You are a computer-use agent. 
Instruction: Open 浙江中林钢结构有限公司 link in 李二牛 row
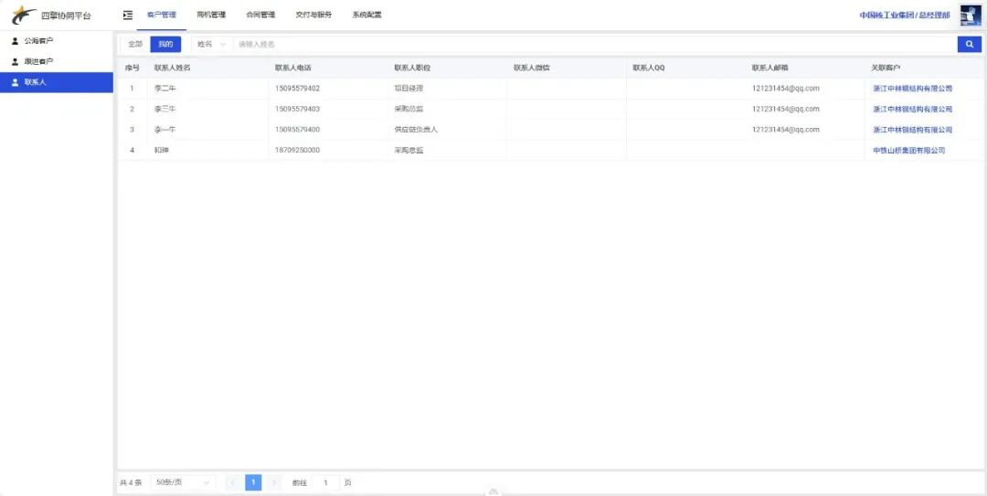click(913, 89)
